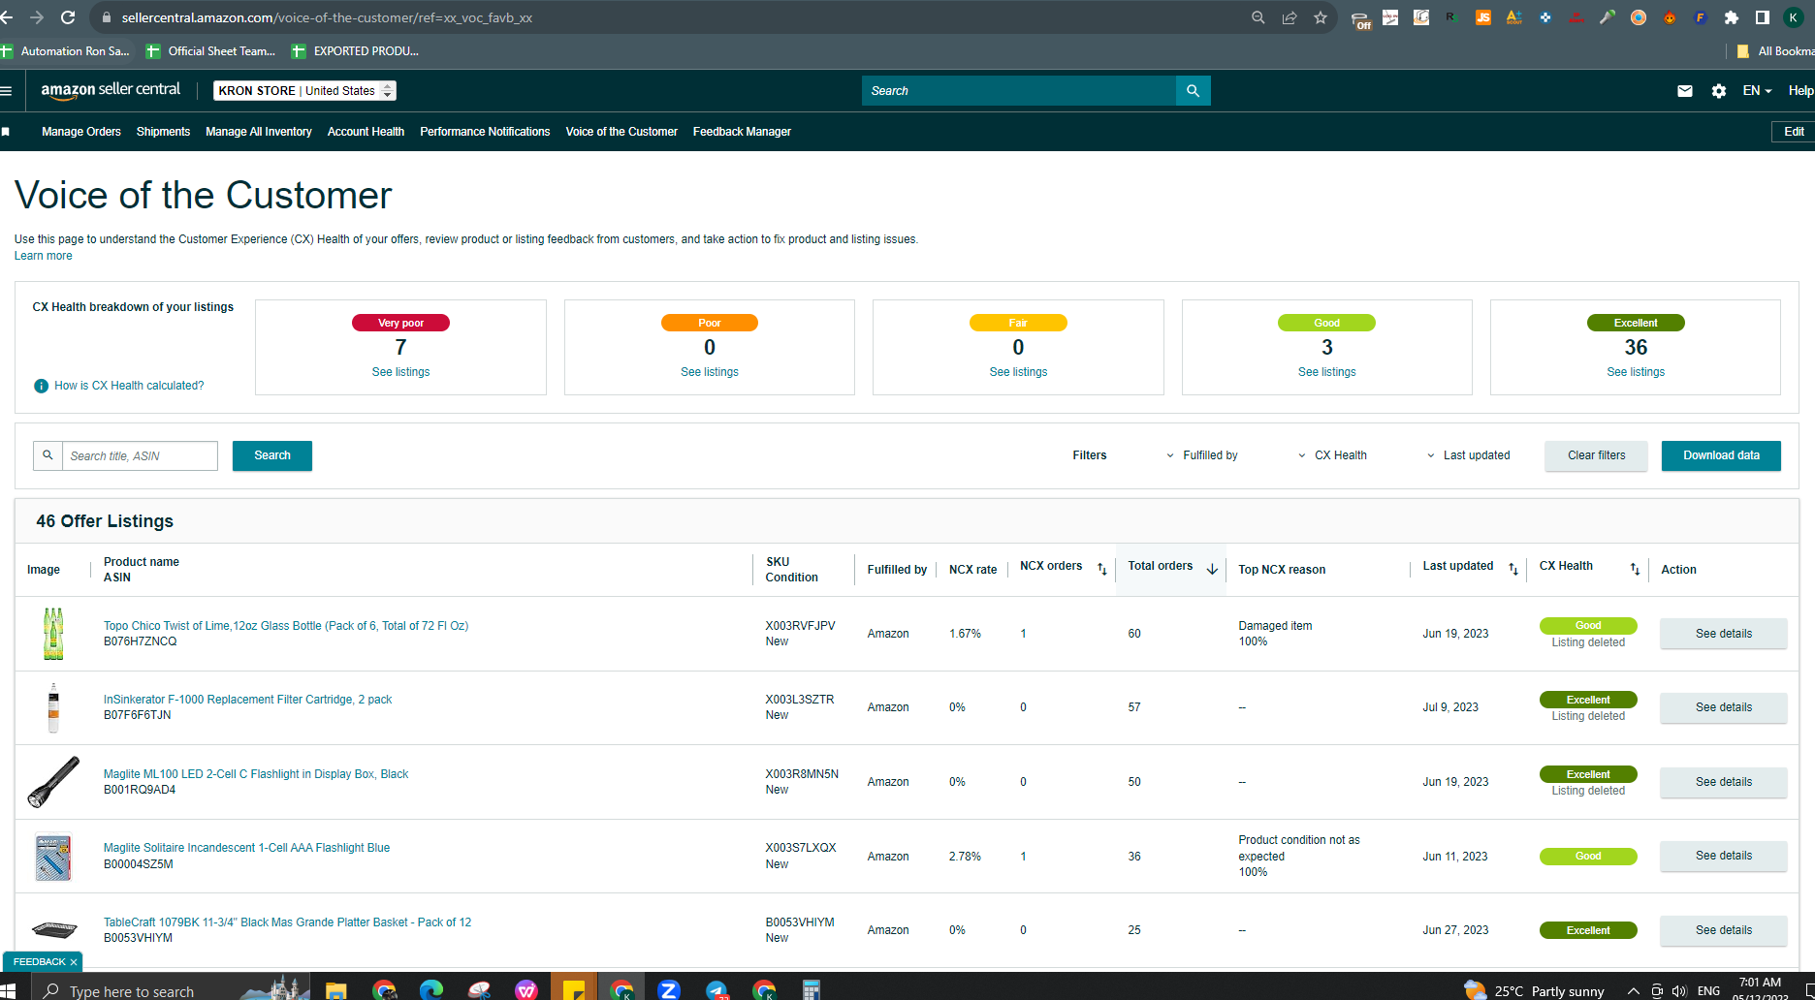Open the KRON STORE marketplace selector
This screenshot has height=1000, width=1815.
[x=304, y=91]
